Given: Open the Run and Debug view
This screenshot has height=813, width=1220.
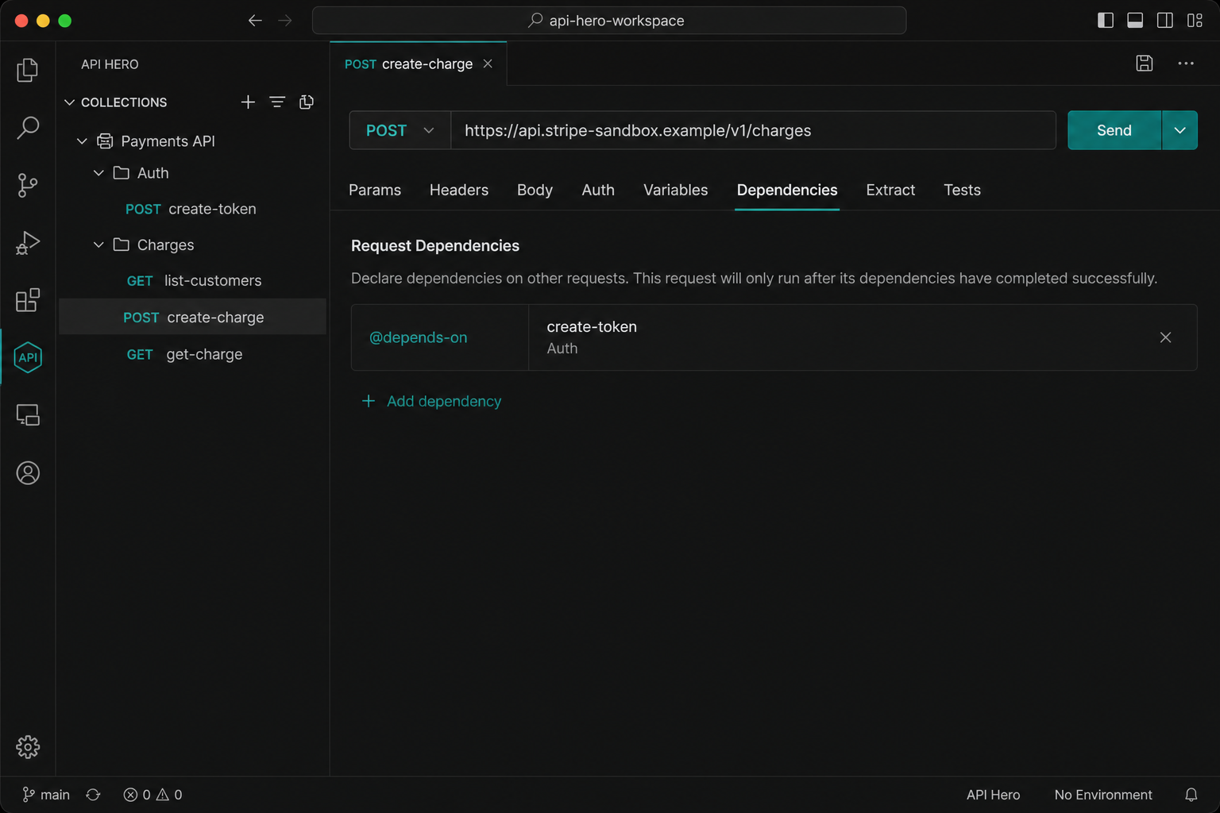Looking at the screenshot, I should 28,242.
